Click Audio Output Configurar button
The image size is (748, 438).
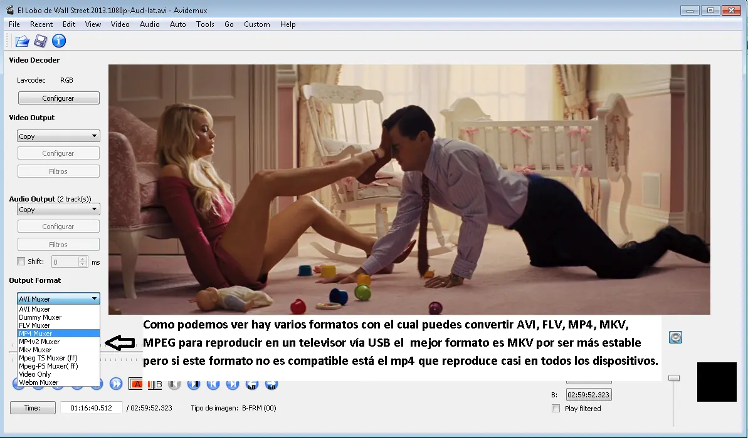click(x=59, y=227)
